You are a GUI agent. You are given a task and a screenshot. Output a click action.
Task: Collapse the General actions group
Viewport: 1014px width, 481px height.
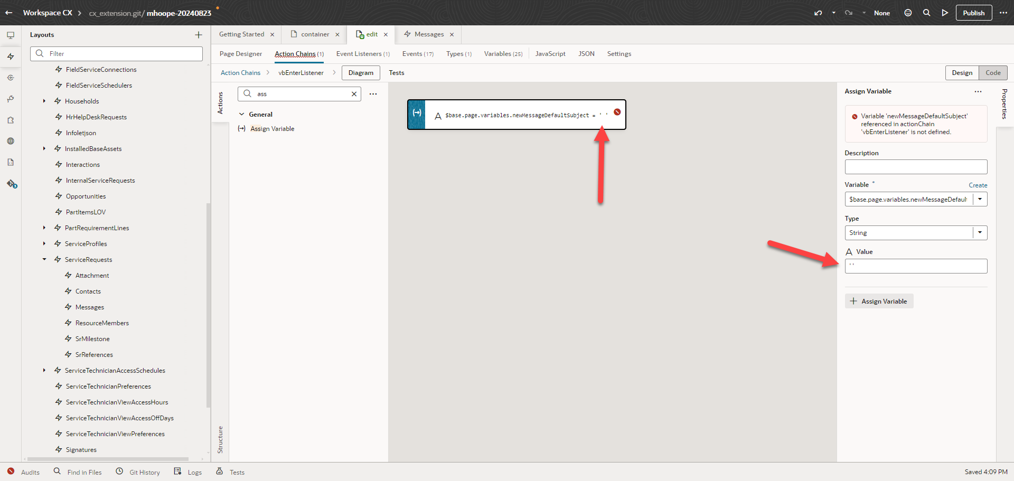[242, 114]
